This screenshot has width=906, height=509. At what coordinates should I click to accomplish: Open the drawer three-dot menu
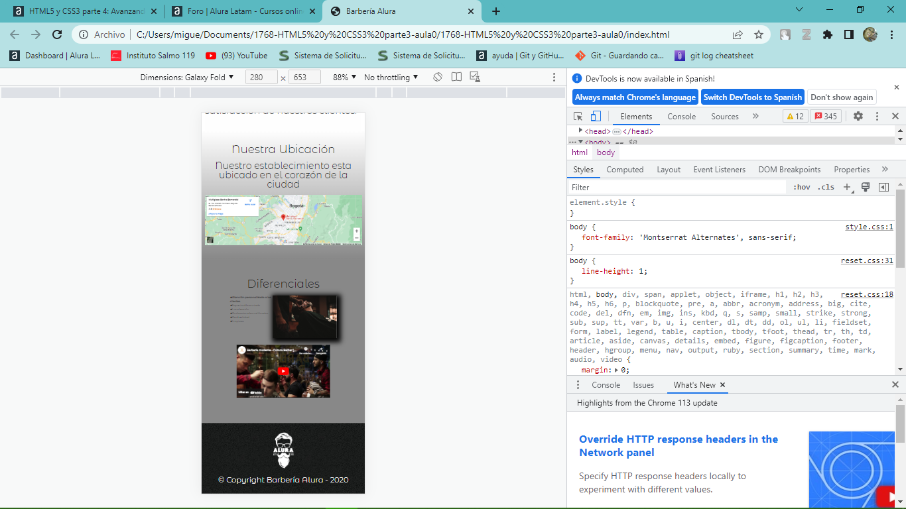578,385
